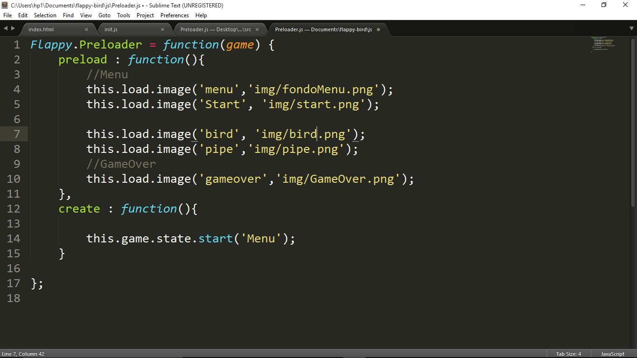
Task: Open the tab list dropdown arrow
Action: [x=631, y=29]
